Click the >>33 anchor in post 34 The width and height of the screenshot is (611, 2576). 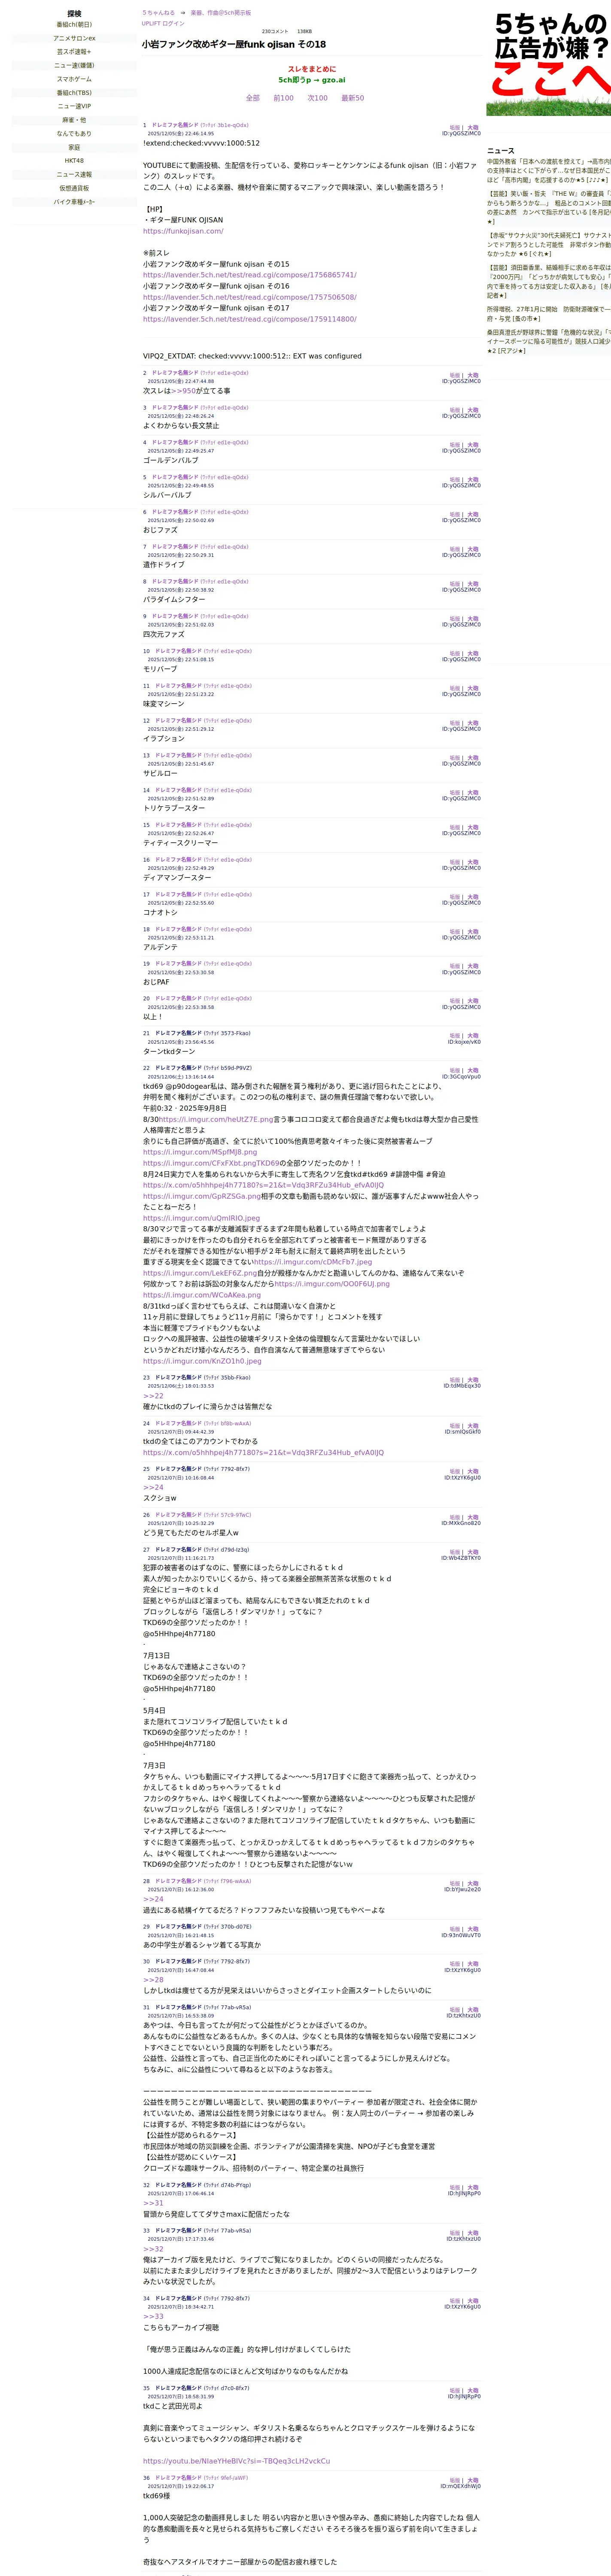point(153,2316)
